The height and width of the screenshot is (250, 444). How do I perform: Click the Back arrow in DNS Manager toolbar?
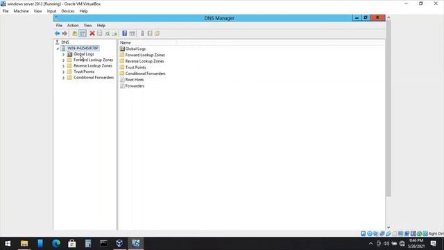click(x=57, y=33)
